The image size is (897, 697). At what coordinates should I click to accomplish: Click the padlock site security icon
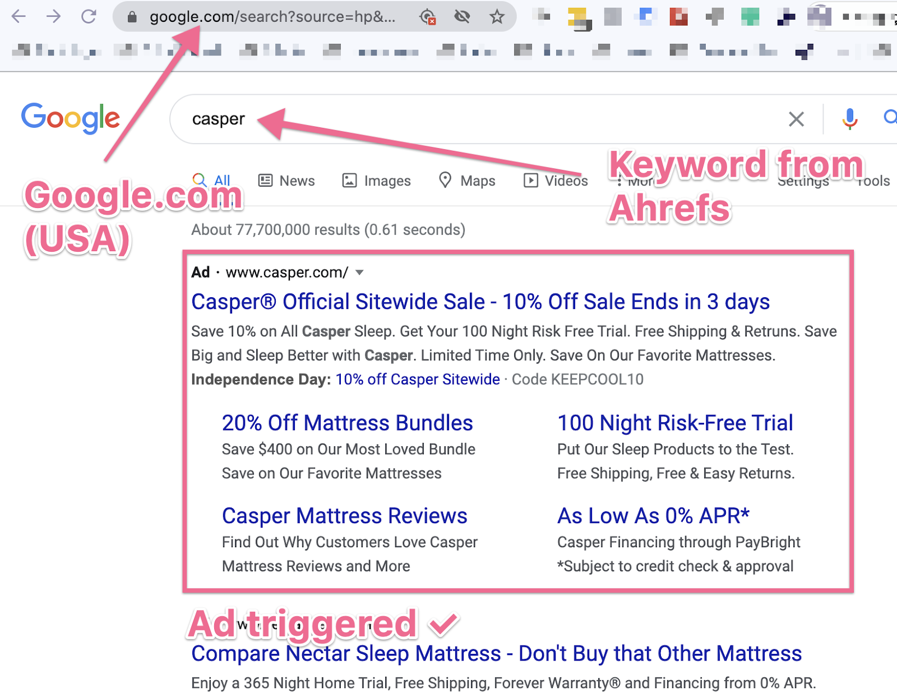pos(132,17)
